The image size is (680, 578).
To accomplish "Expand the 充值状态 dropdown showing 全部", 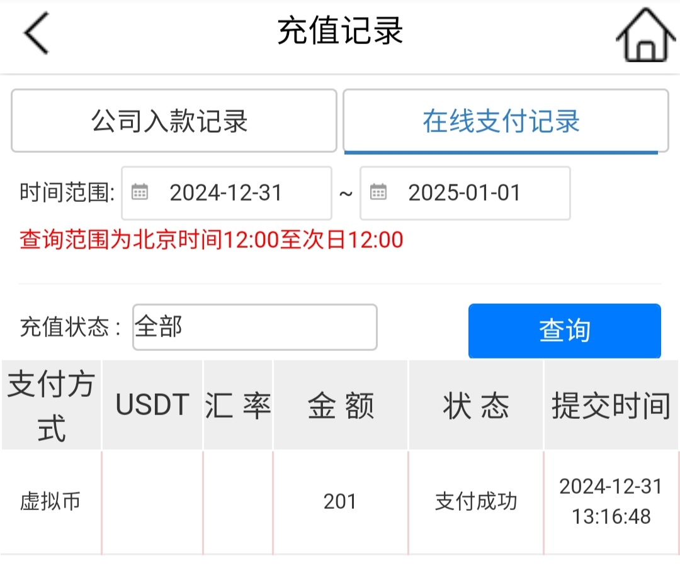I will 254,327.
